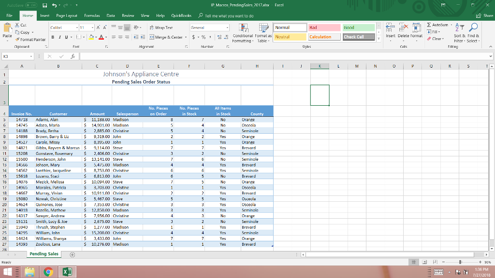495x278 pixels.
Task: Click the zoom slider handle
Action: pos(460,262)
